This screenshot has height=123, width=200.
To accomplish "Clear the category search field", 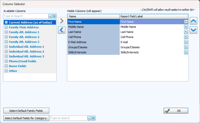I will click(x=93, y=118).
